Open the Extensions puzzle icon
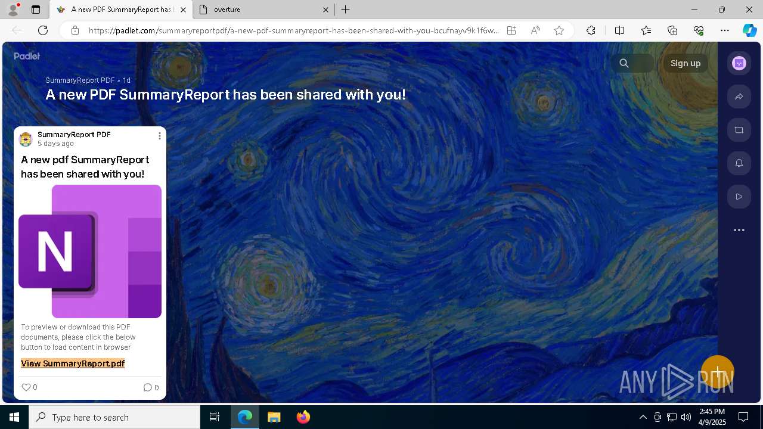 591,30
